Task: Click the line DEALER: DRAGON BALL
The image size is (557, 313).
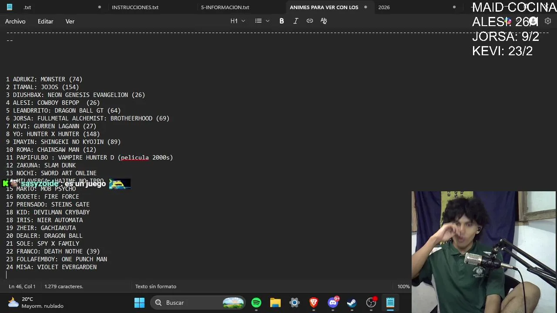Action: 44,236
